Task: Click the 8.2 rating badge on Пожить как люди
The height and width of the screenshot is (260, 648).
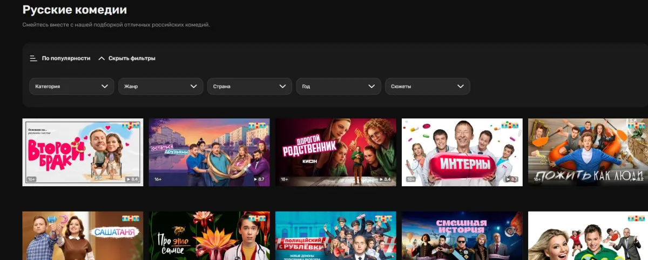Action: tap(638, 179)
